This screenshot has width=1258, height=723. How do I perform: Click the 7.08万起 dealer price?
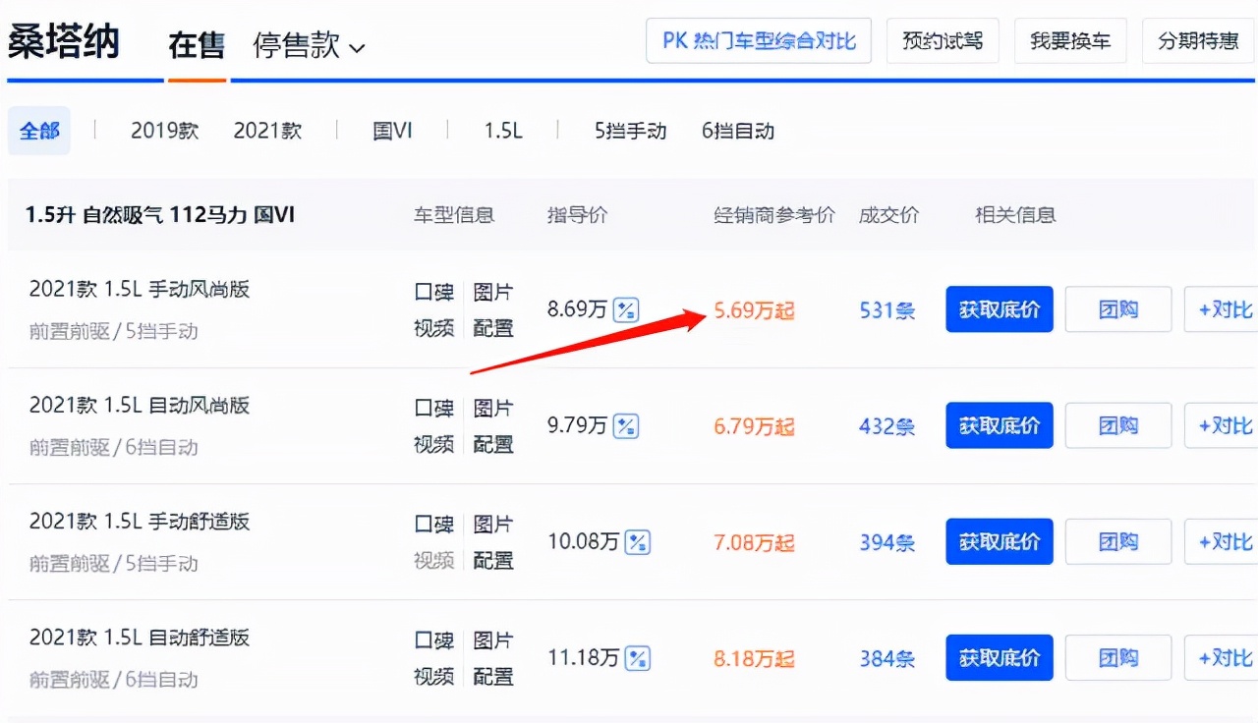point(754,542)
